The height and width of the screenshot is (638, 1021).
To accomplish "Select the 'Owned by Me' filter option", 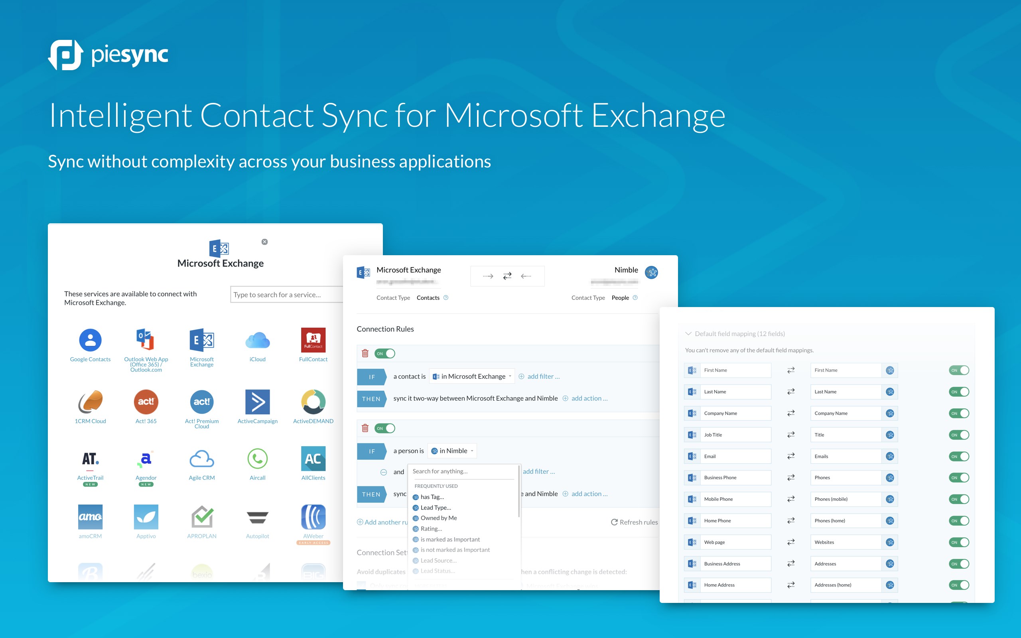I will pyautogui.click(x=438, y=518).
